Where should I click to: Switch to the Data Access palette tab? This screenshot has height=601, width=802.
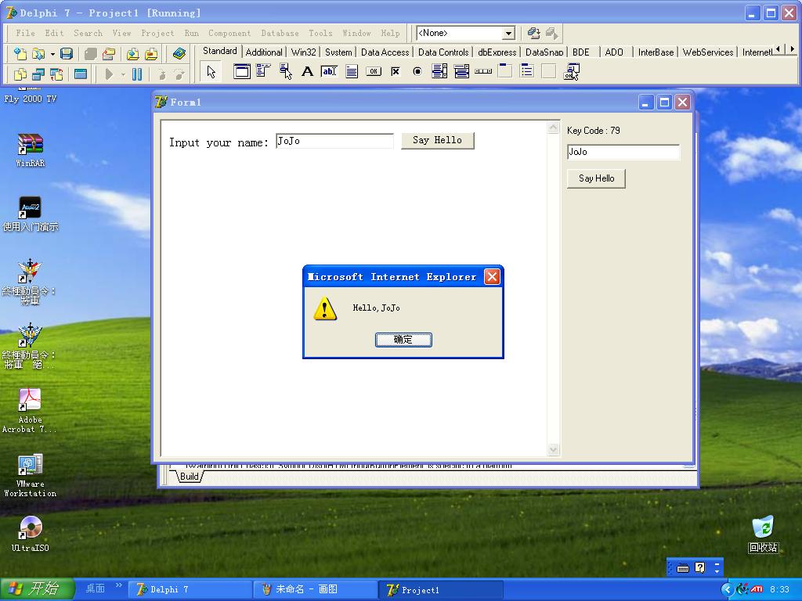tap(385, 52)
